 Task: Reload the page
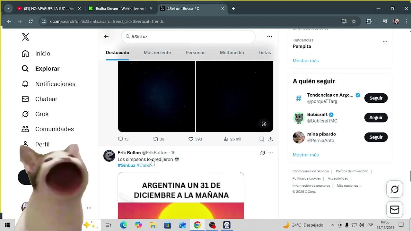tap(31, 21)
